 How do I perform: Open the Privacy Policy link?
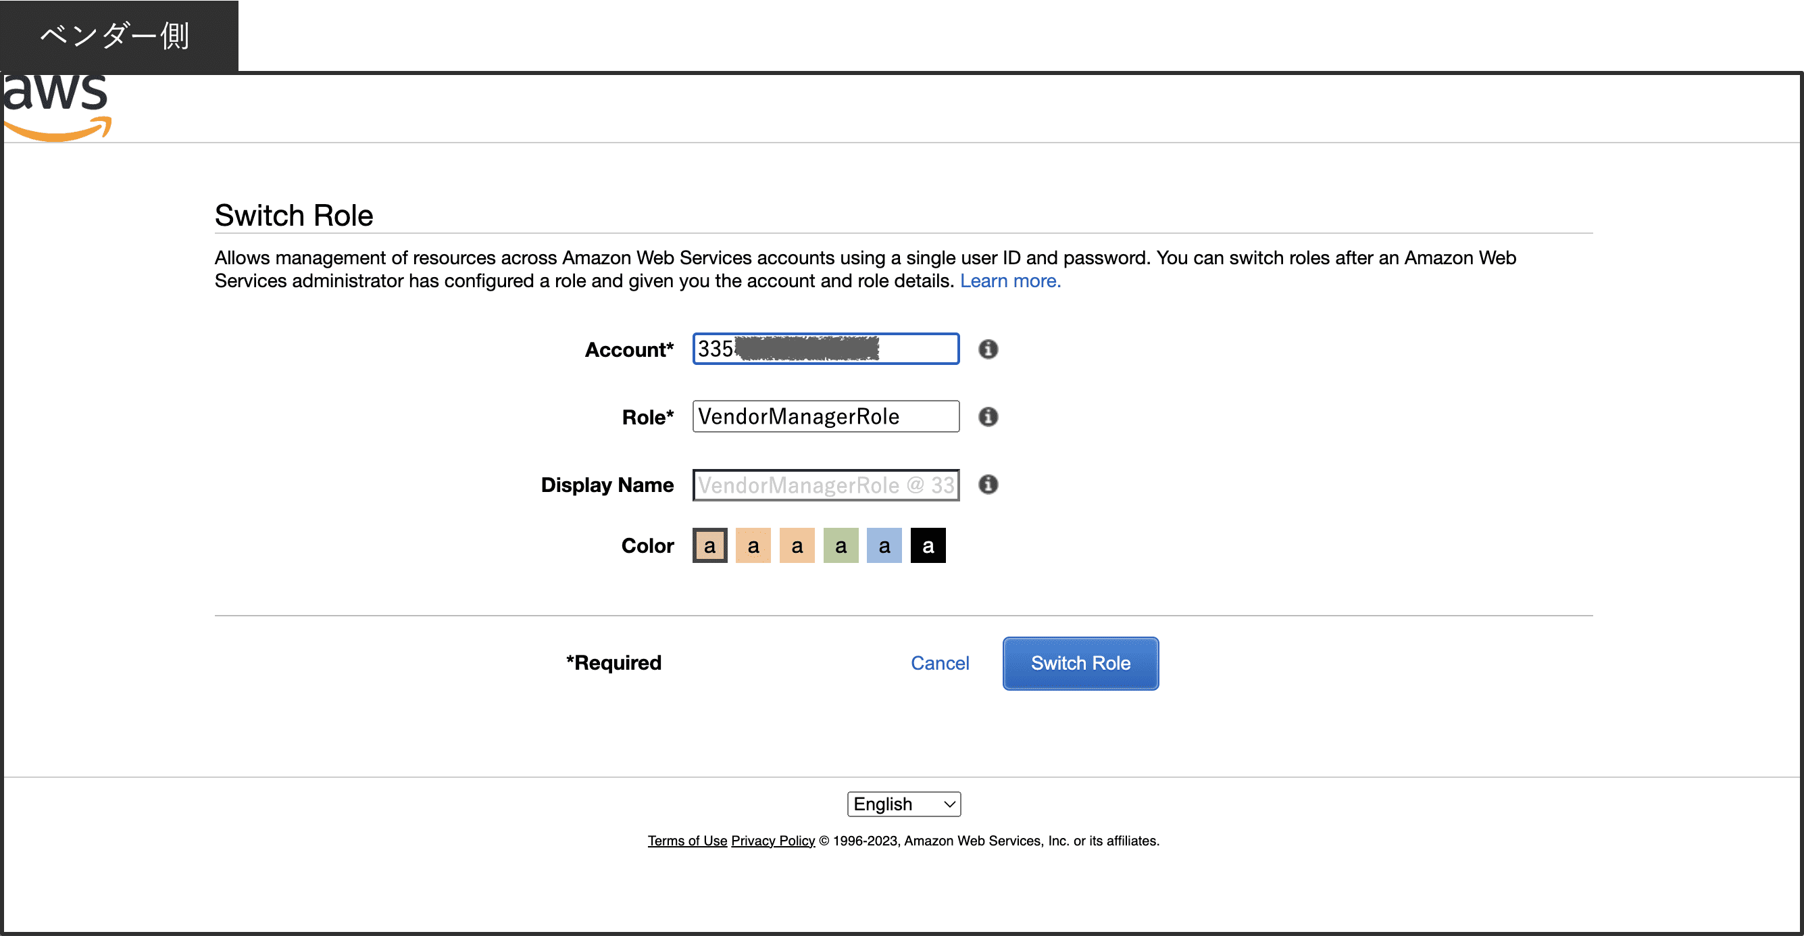[772, 841]
